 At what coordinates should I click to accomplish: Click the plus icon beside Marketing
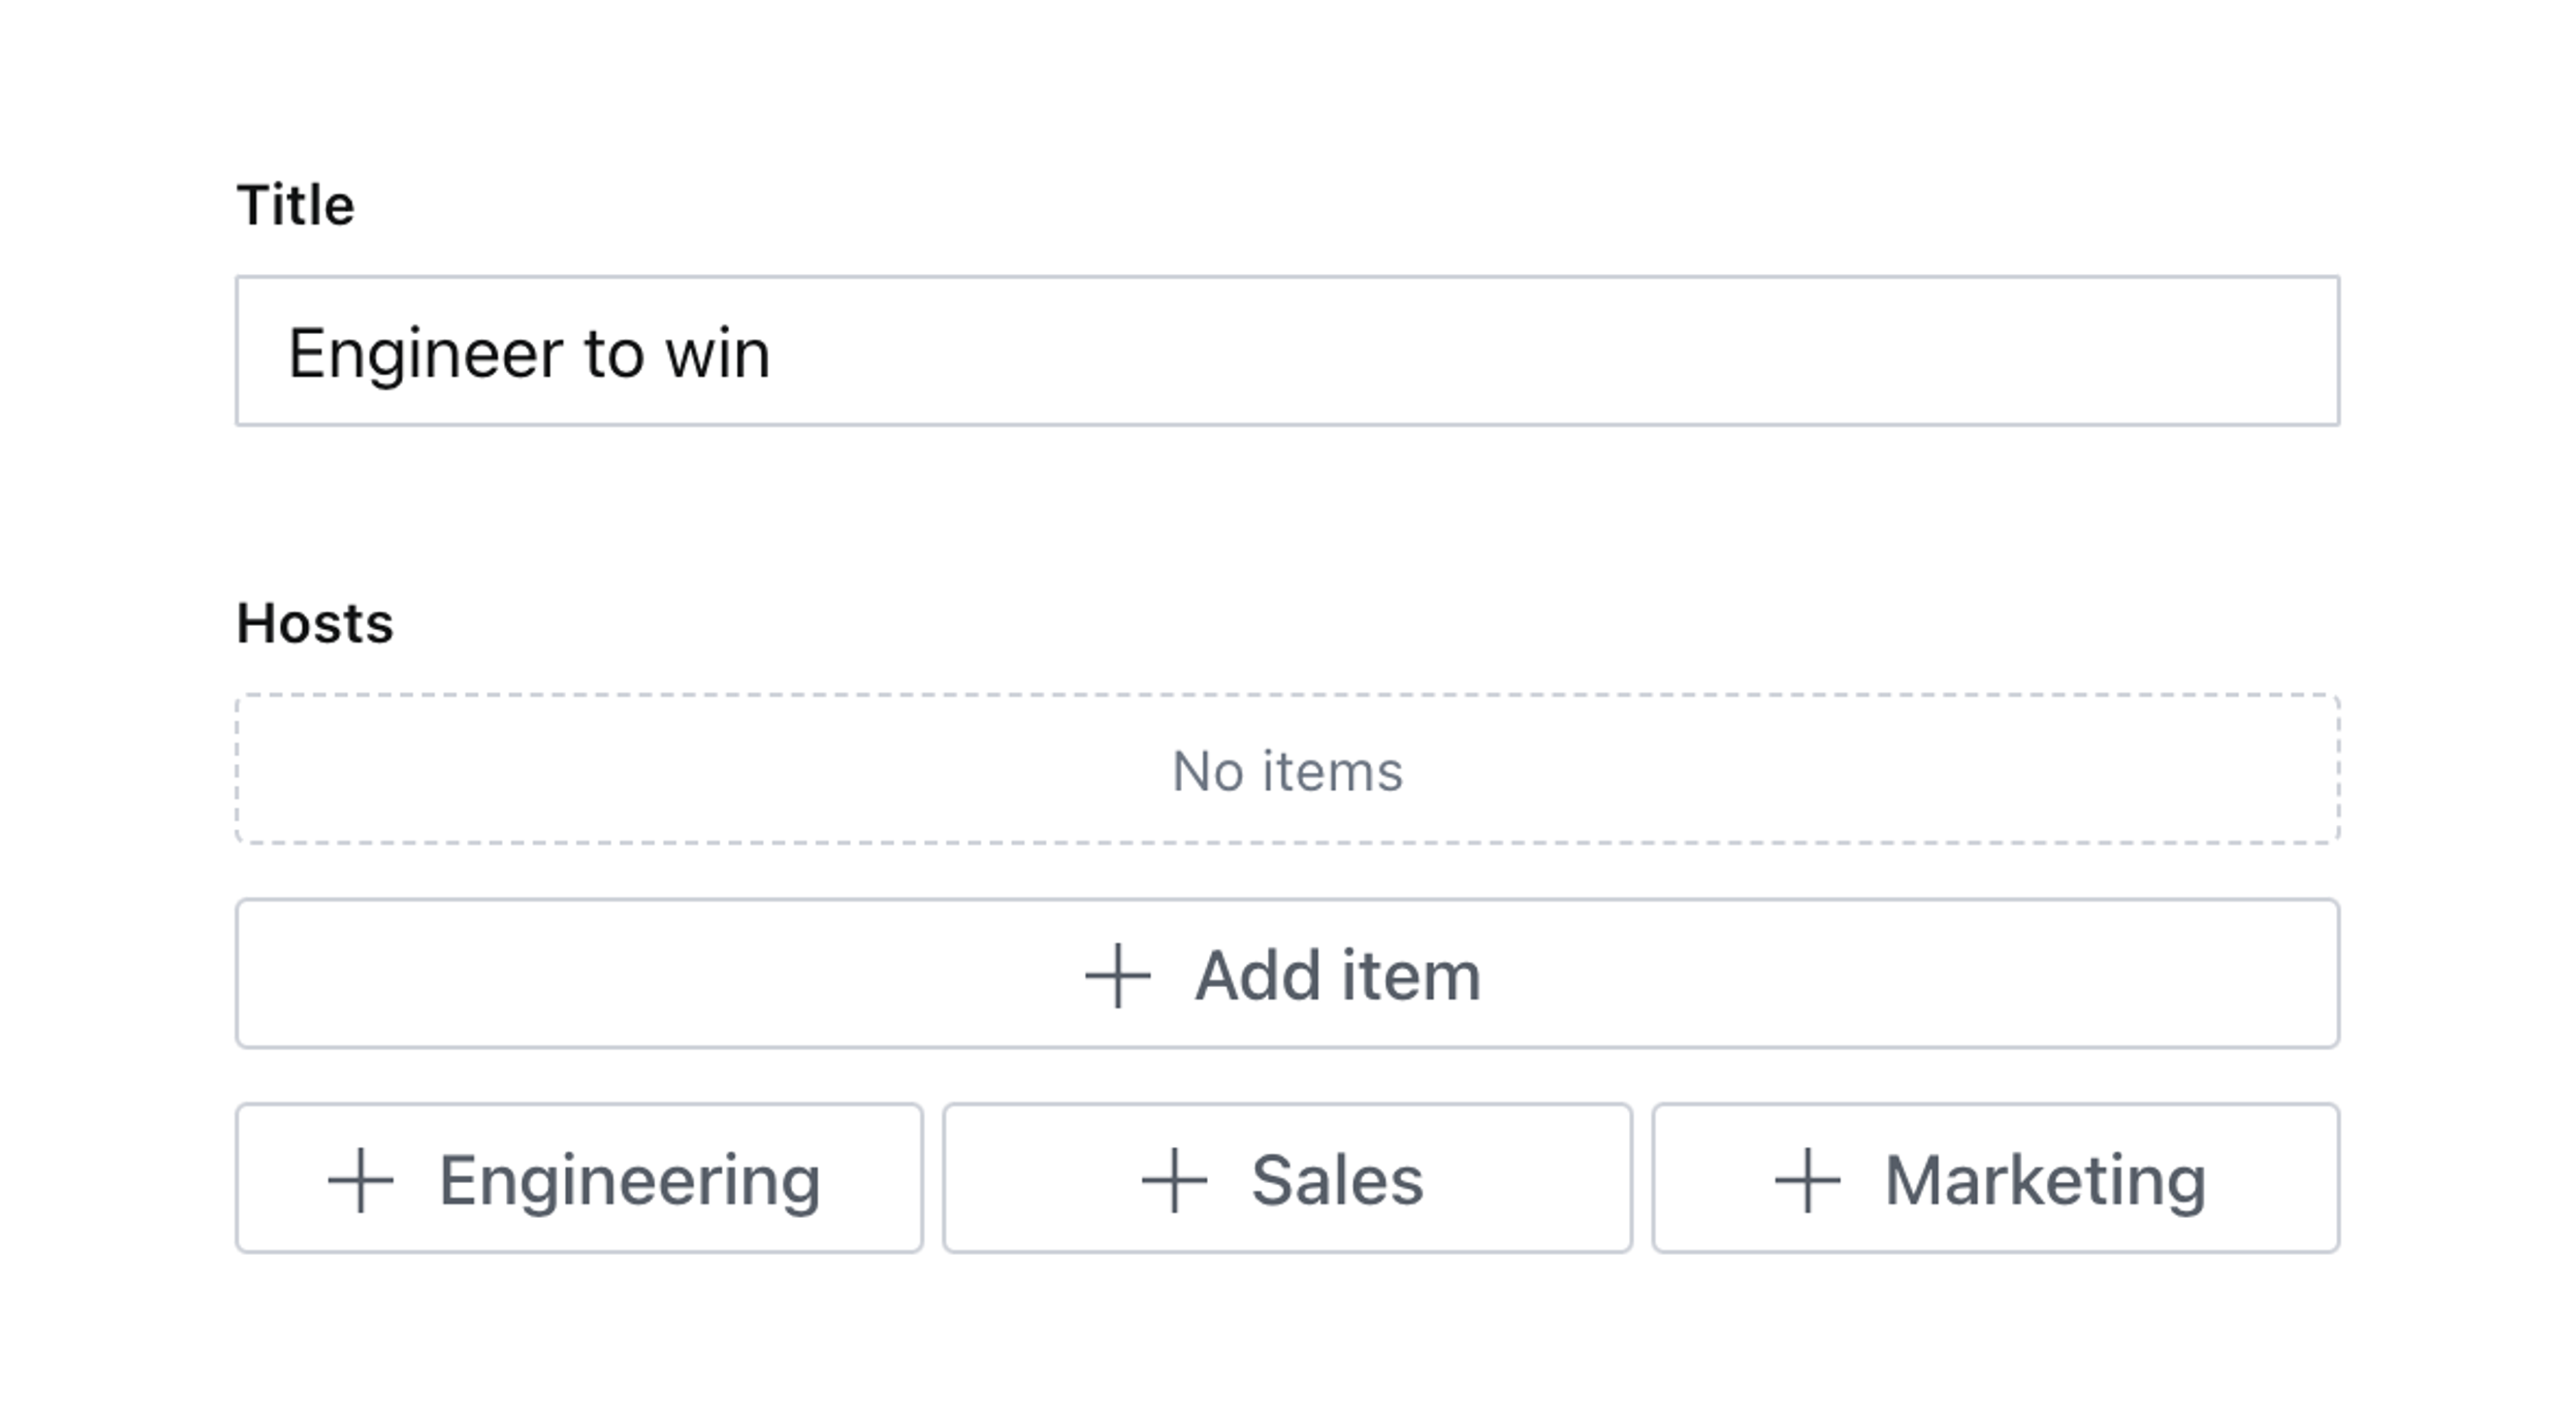coord(1807,1181)
